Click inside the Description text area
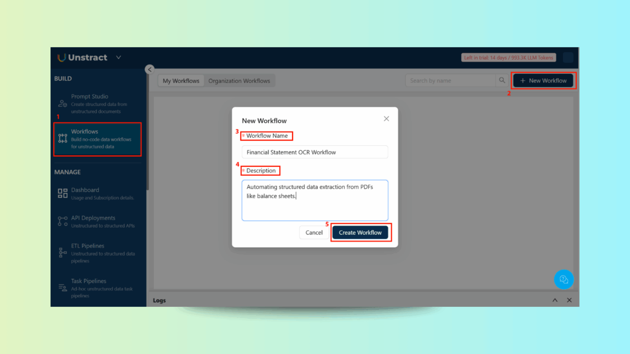Image resolution: width=630 pixels, height=354 pixels. pyautogui.click(x=315, y=200)
